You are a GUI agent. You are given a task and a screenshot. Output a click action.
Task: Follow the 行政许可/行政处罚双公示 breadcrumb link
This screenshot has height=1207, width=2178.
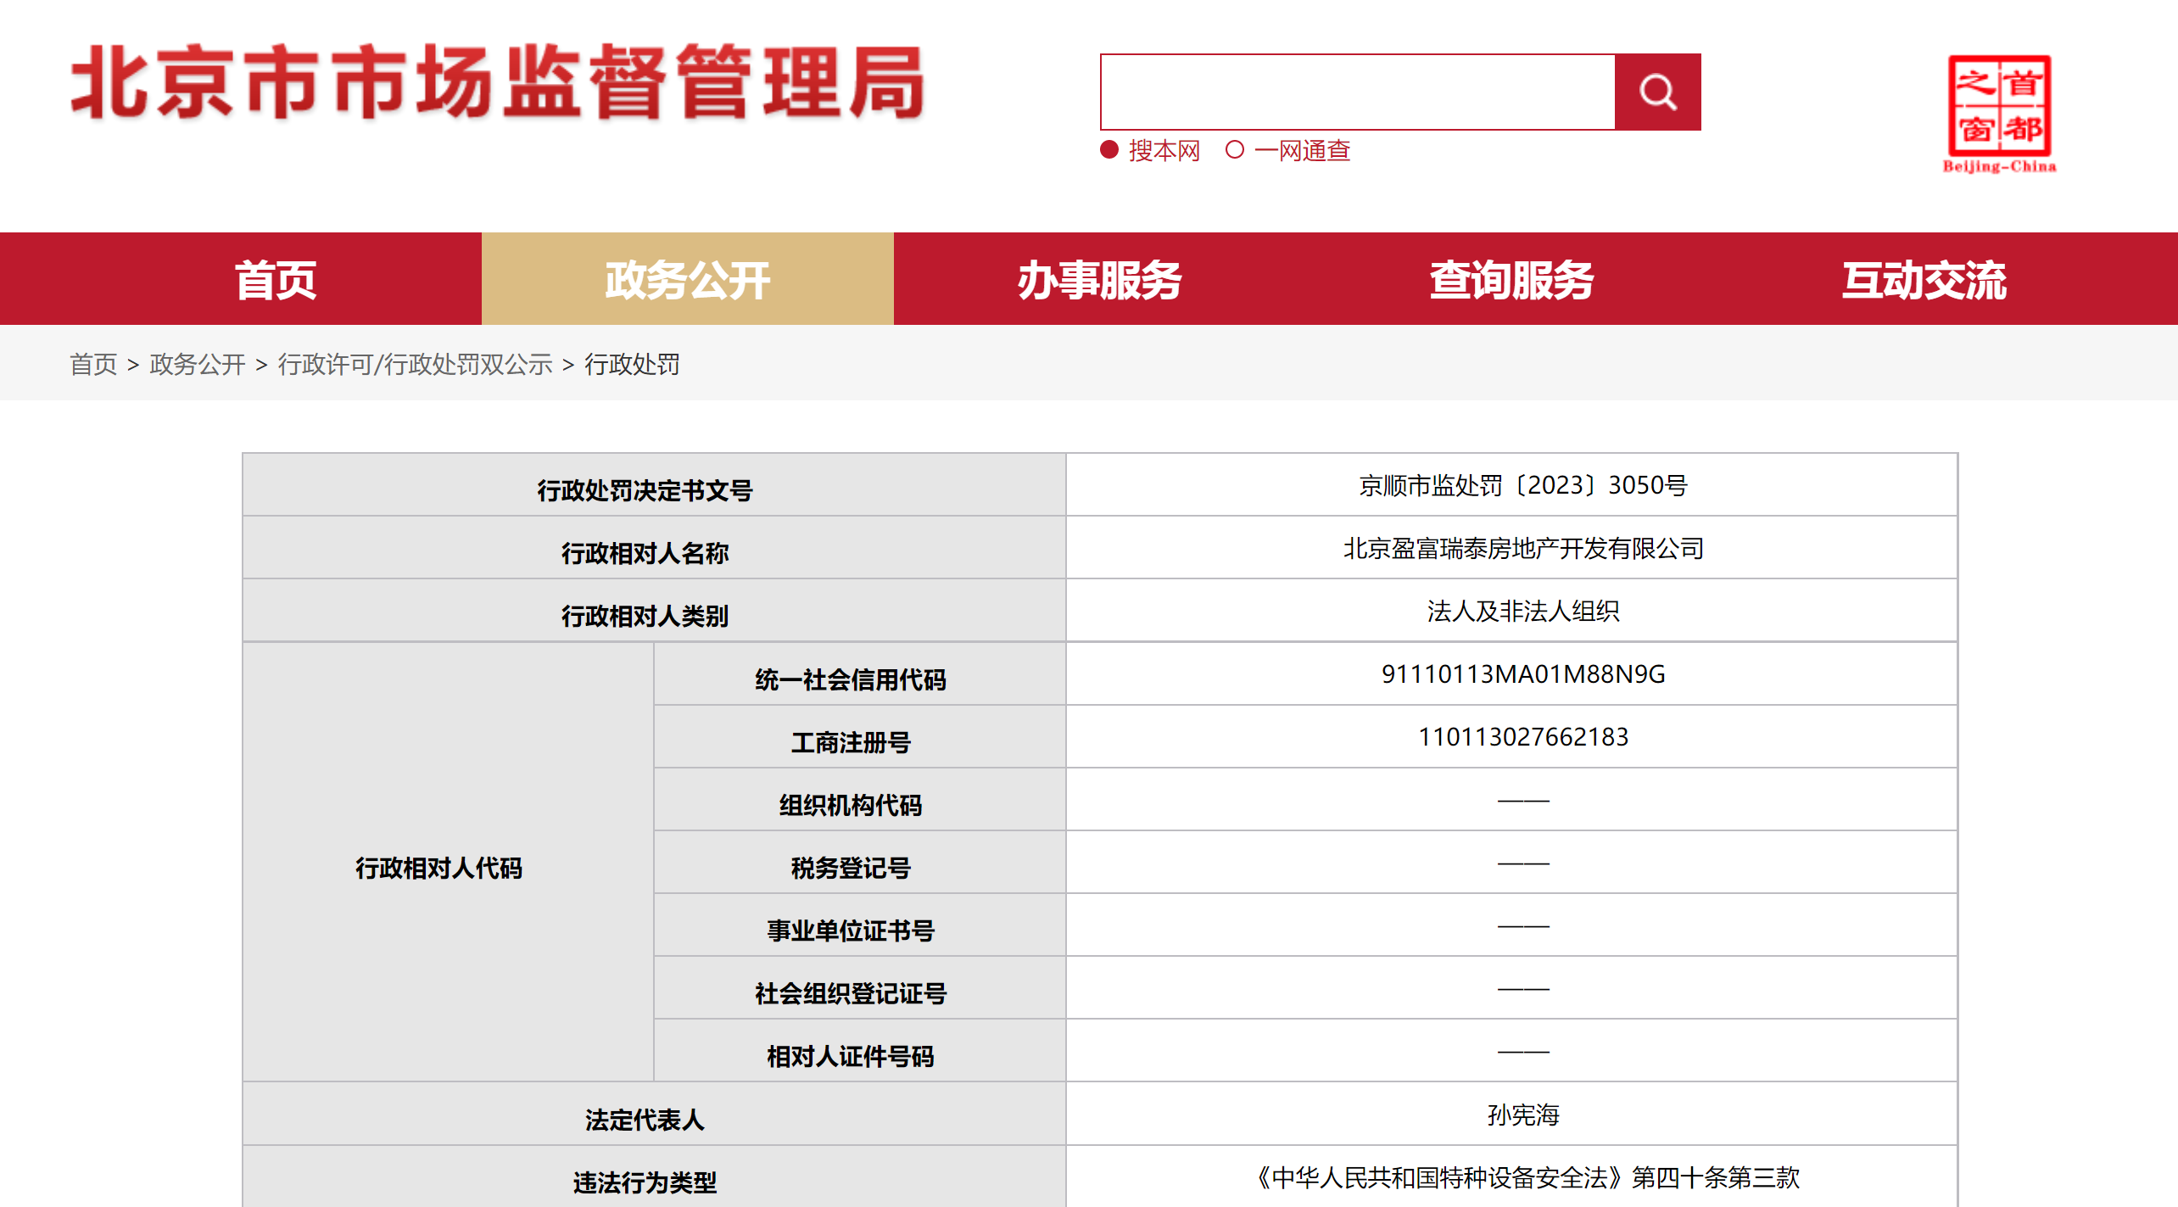[x=415, y=364]
